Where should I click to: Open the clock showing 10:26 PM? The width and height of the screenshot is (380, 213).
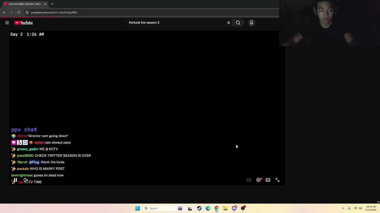click(x=371, y=208)
